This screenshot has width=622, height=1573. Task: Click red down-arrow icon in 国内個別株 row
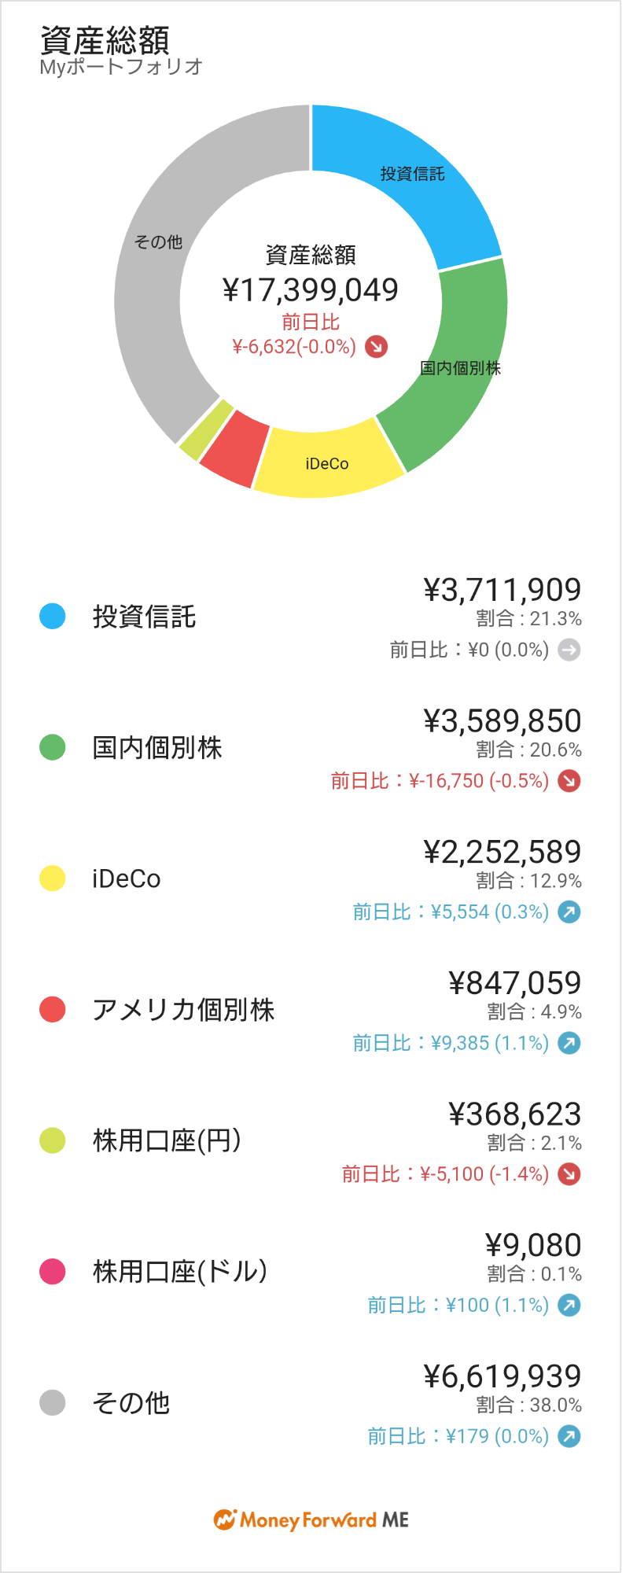coord(569,781)
